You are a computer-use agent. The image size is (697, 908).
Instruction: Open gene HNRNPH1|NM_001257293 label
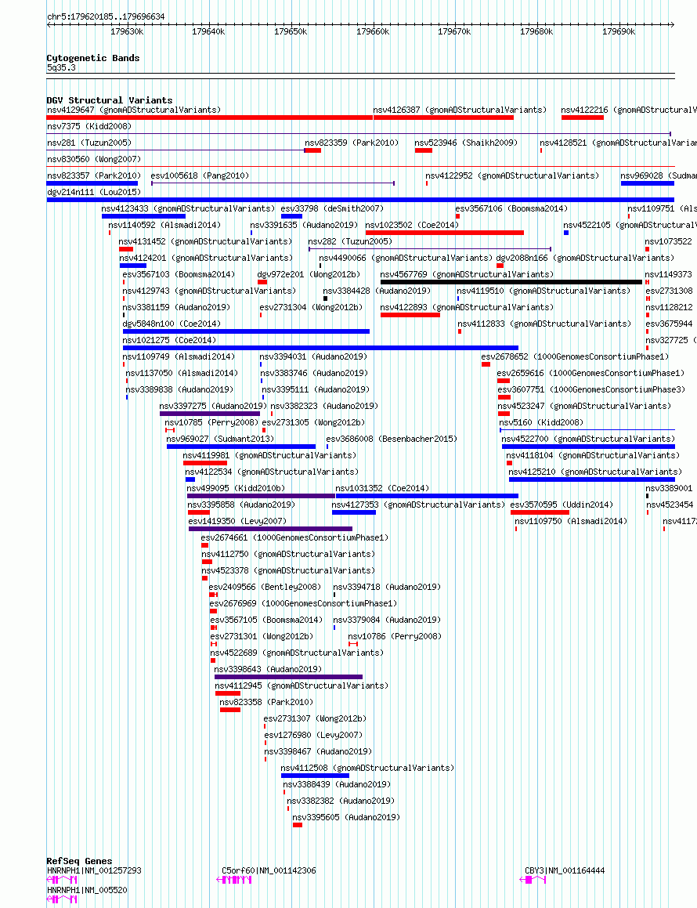pyautogui.click(x=94, y=871)
